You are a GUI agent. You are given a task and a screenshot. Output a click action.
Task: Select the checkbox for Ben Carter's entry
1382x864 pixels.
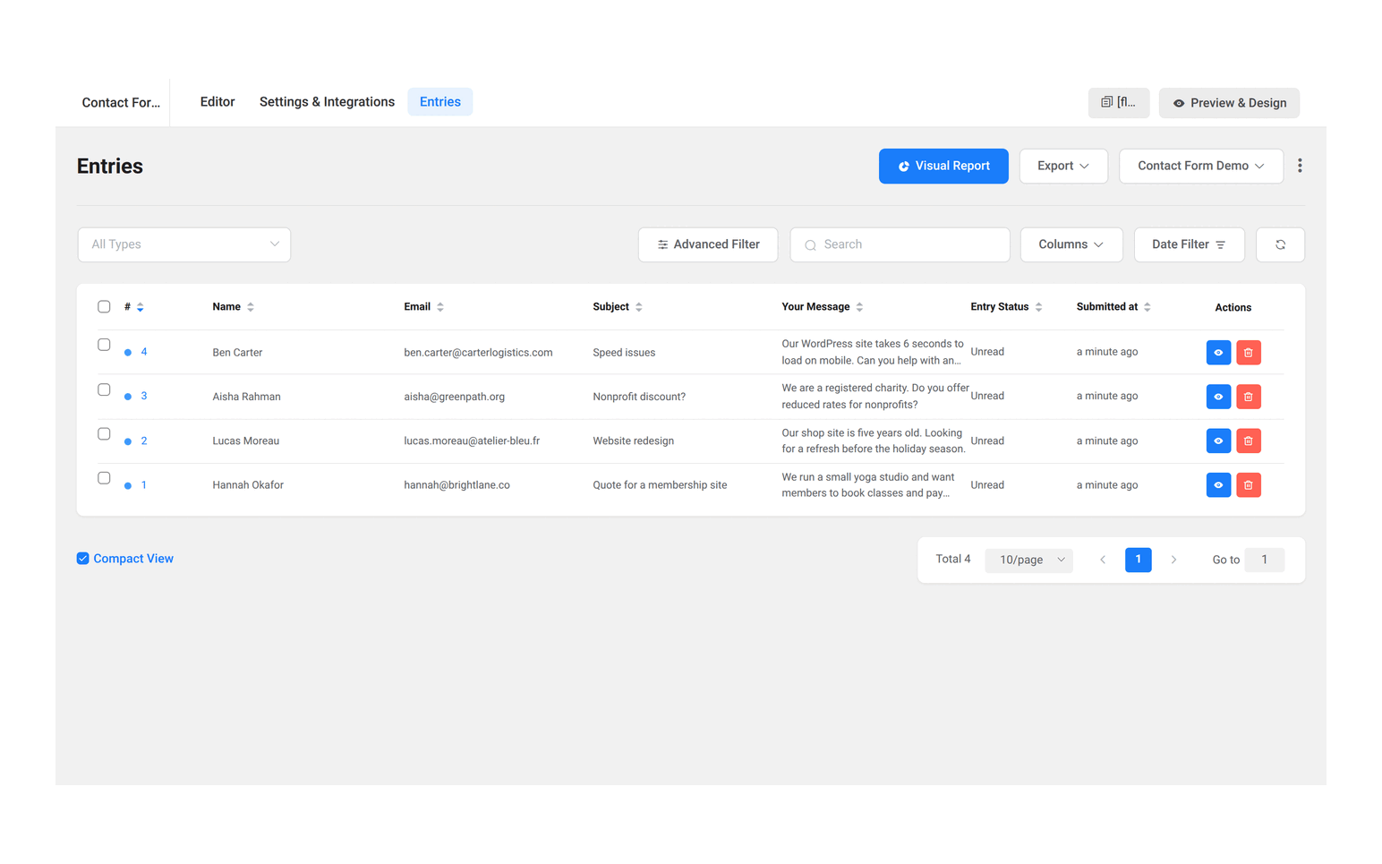click(104, 345)
